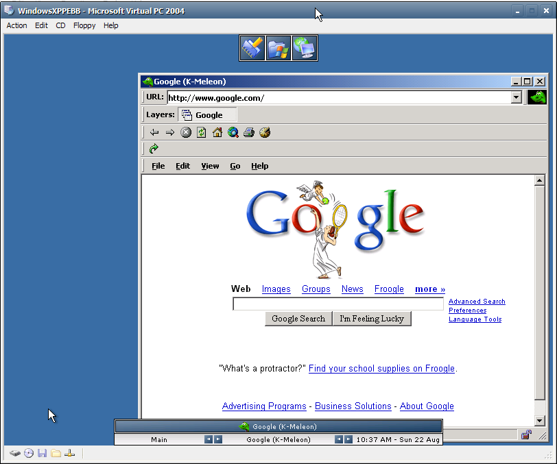Open the 'more »' link
The width and height of the screenshot is (557, 464).
[430, 289]
